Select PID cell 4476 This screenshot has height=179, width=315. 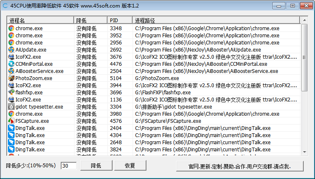(x=116, y=64)
